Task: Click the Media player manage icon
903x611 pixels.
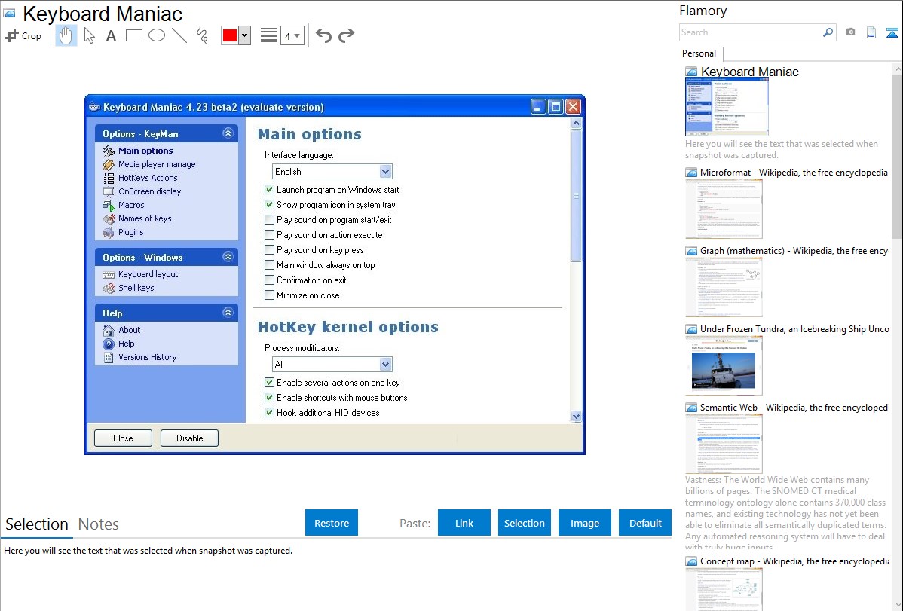Action: (109, 165)
